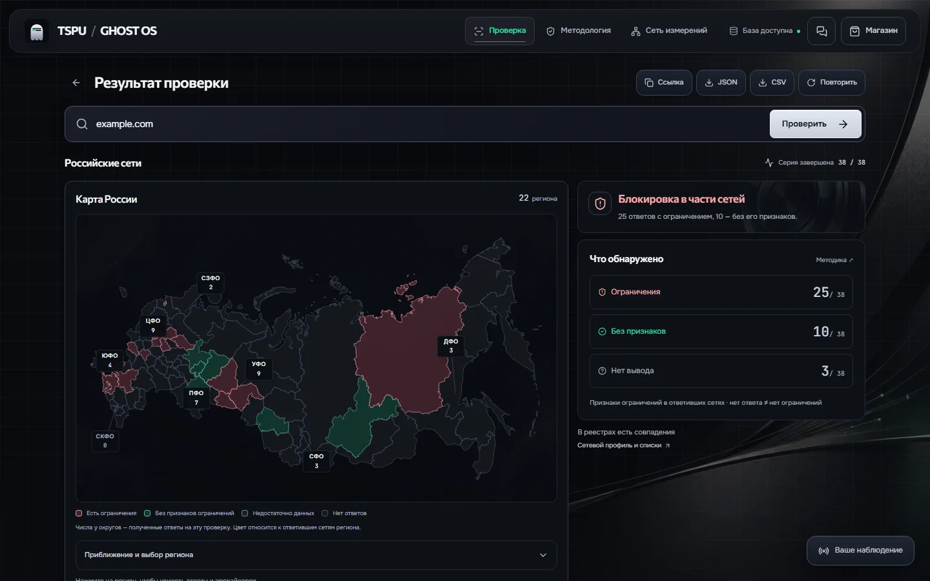Open Ваше наблюдение button

860,551
